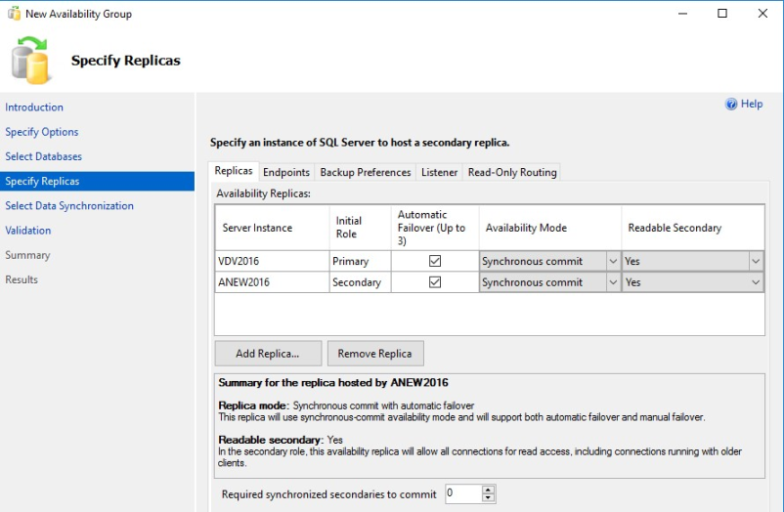Open Availability Mode dropdown for ANEW2016
This screenshot has height=512, width=784.
(613, 282)
